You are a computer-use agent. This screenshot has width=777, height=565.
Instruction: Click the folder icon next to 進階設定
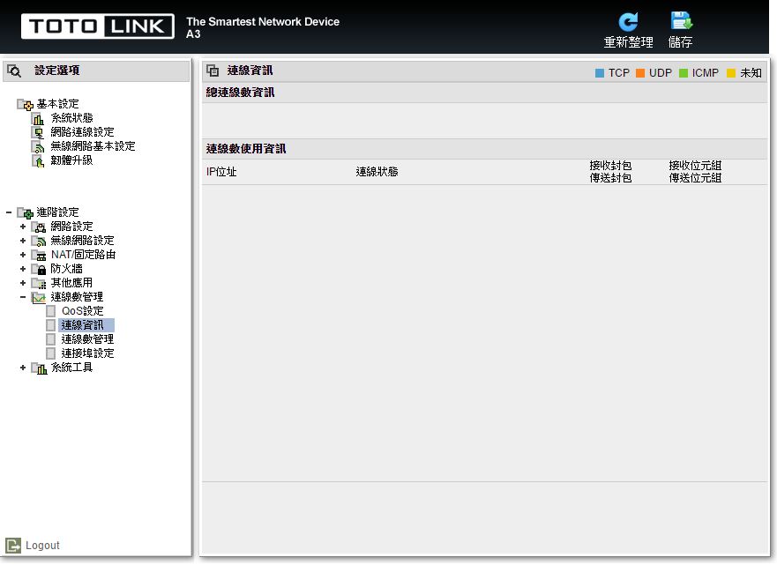click(x=26, y=213)
